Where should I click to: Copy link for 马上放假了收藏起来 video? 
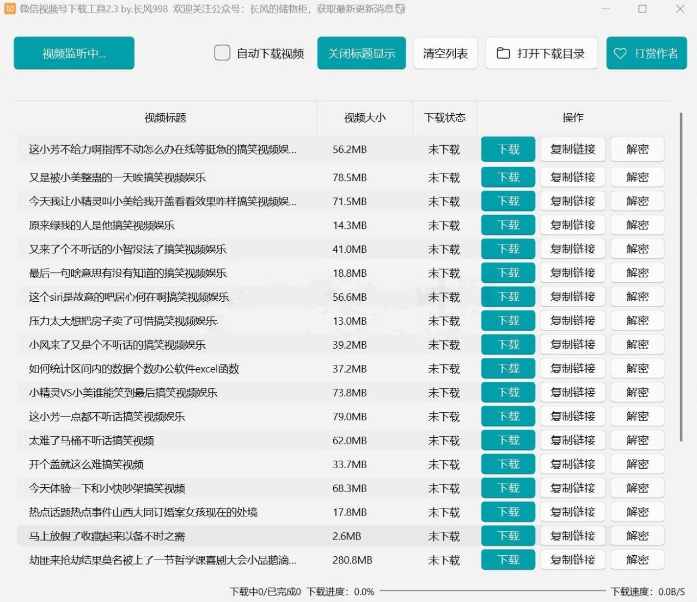pos(573,536)
